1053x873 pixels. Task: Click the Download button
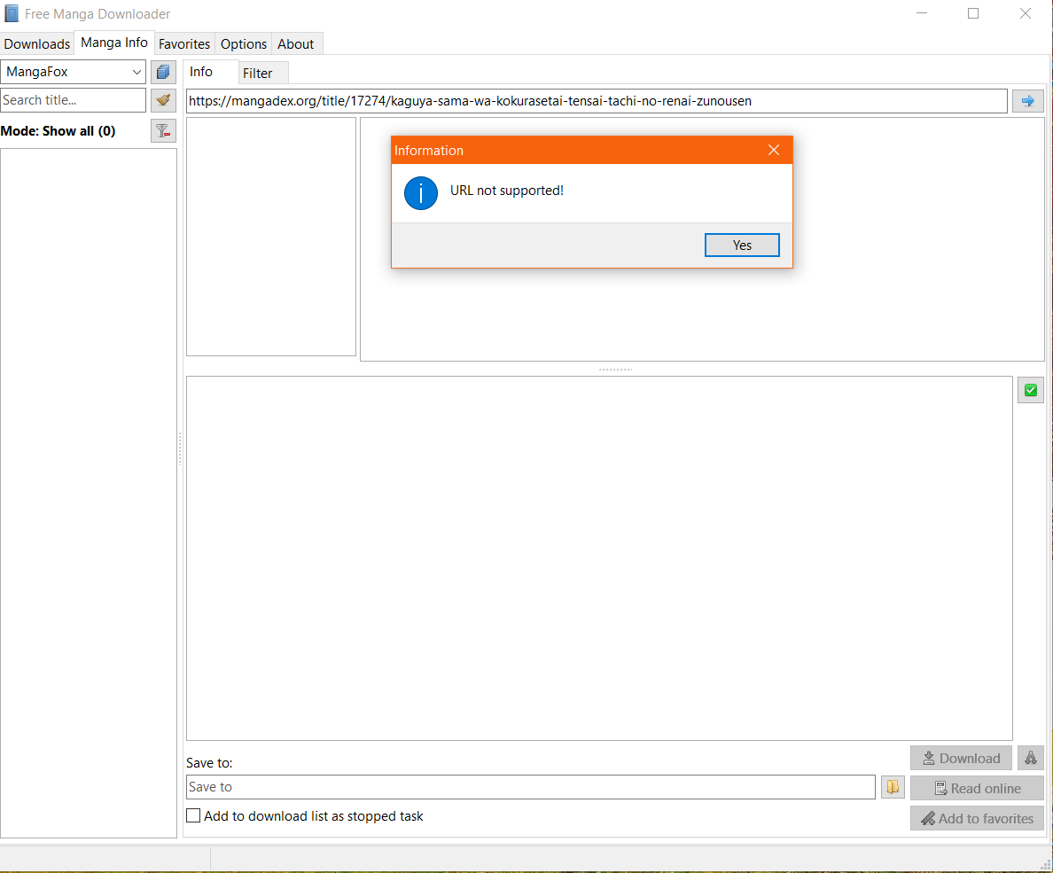[961, 758]
